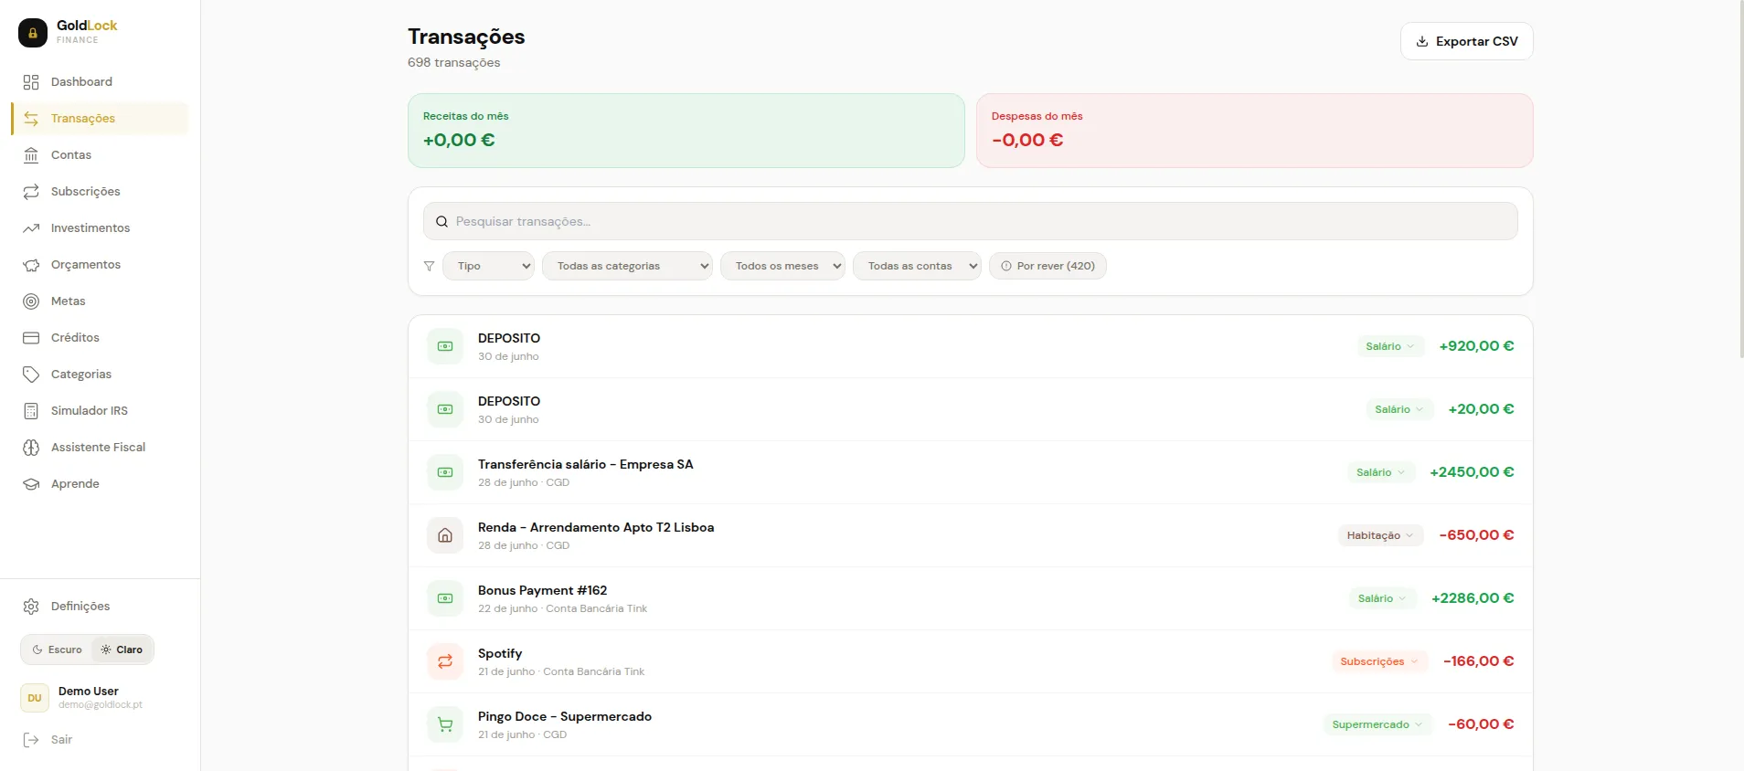Screen dimensions: 1744x771
Task: Click the Investimentos trend line icon
Action: coord(31,228)
